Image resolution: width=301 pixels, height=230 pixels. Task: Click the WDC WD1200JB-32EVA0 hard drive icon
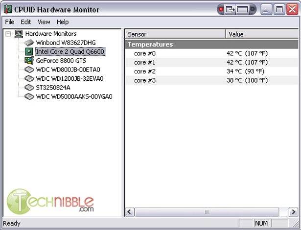(29, 78)
